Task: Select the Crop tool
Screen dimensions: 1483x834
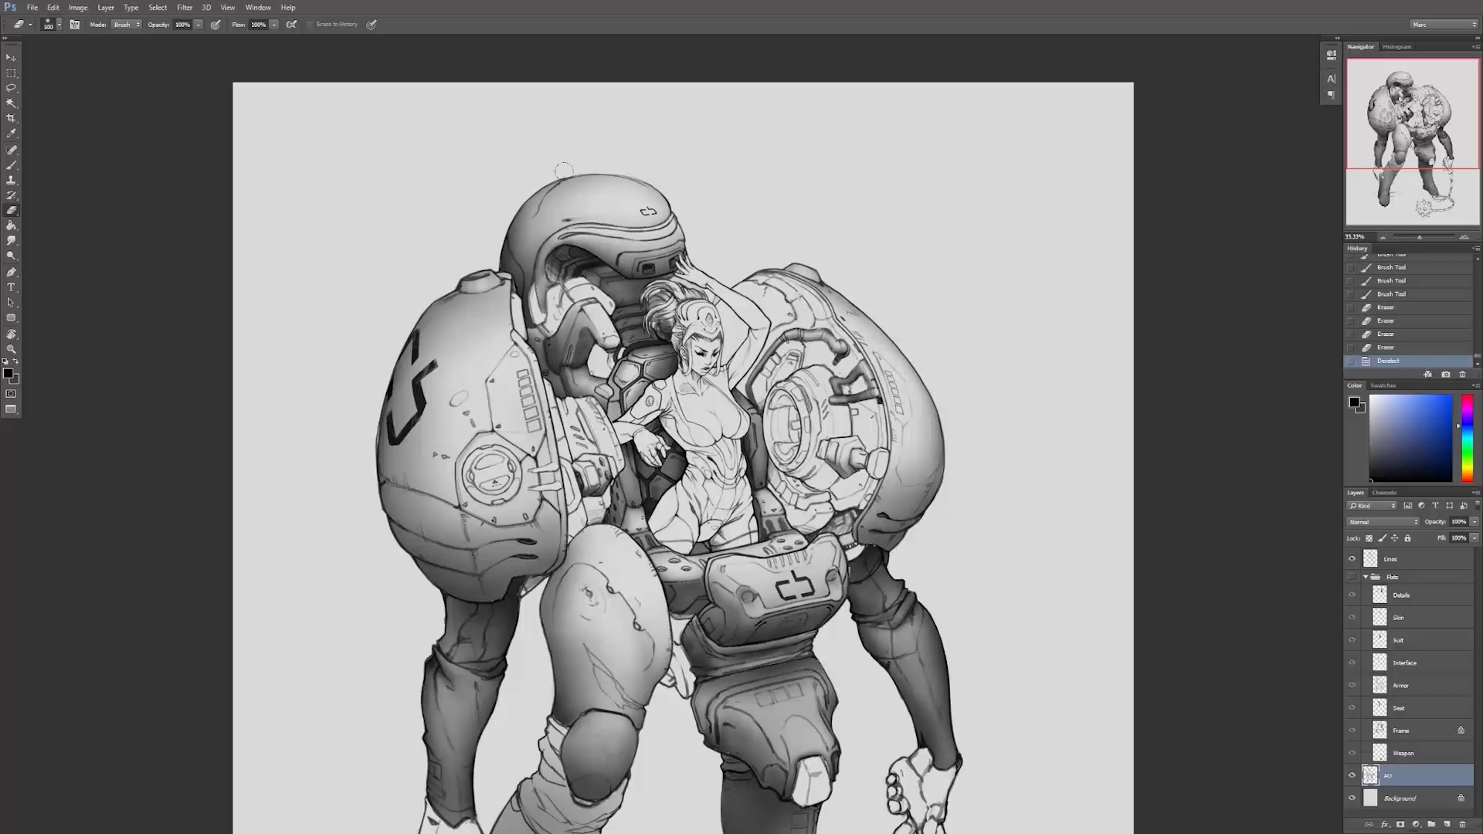Action: (x=11, y=118)
